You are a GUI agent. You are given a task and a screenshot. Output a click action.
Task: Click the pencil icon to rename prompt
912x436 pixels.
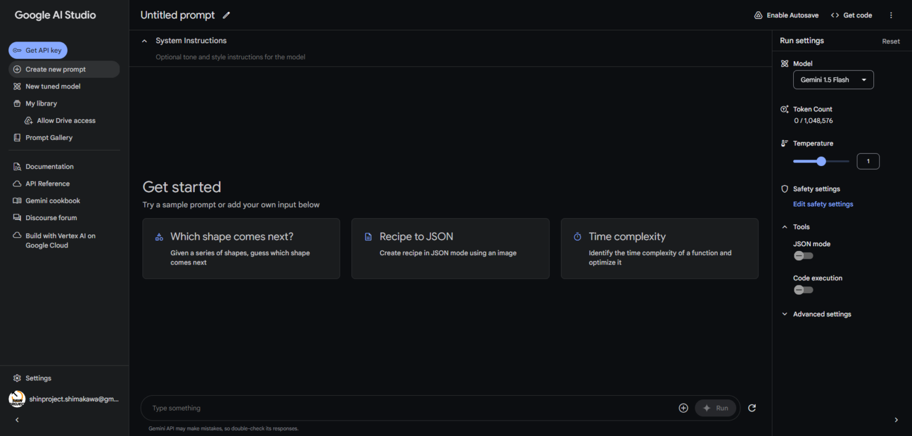click(226, 15)
